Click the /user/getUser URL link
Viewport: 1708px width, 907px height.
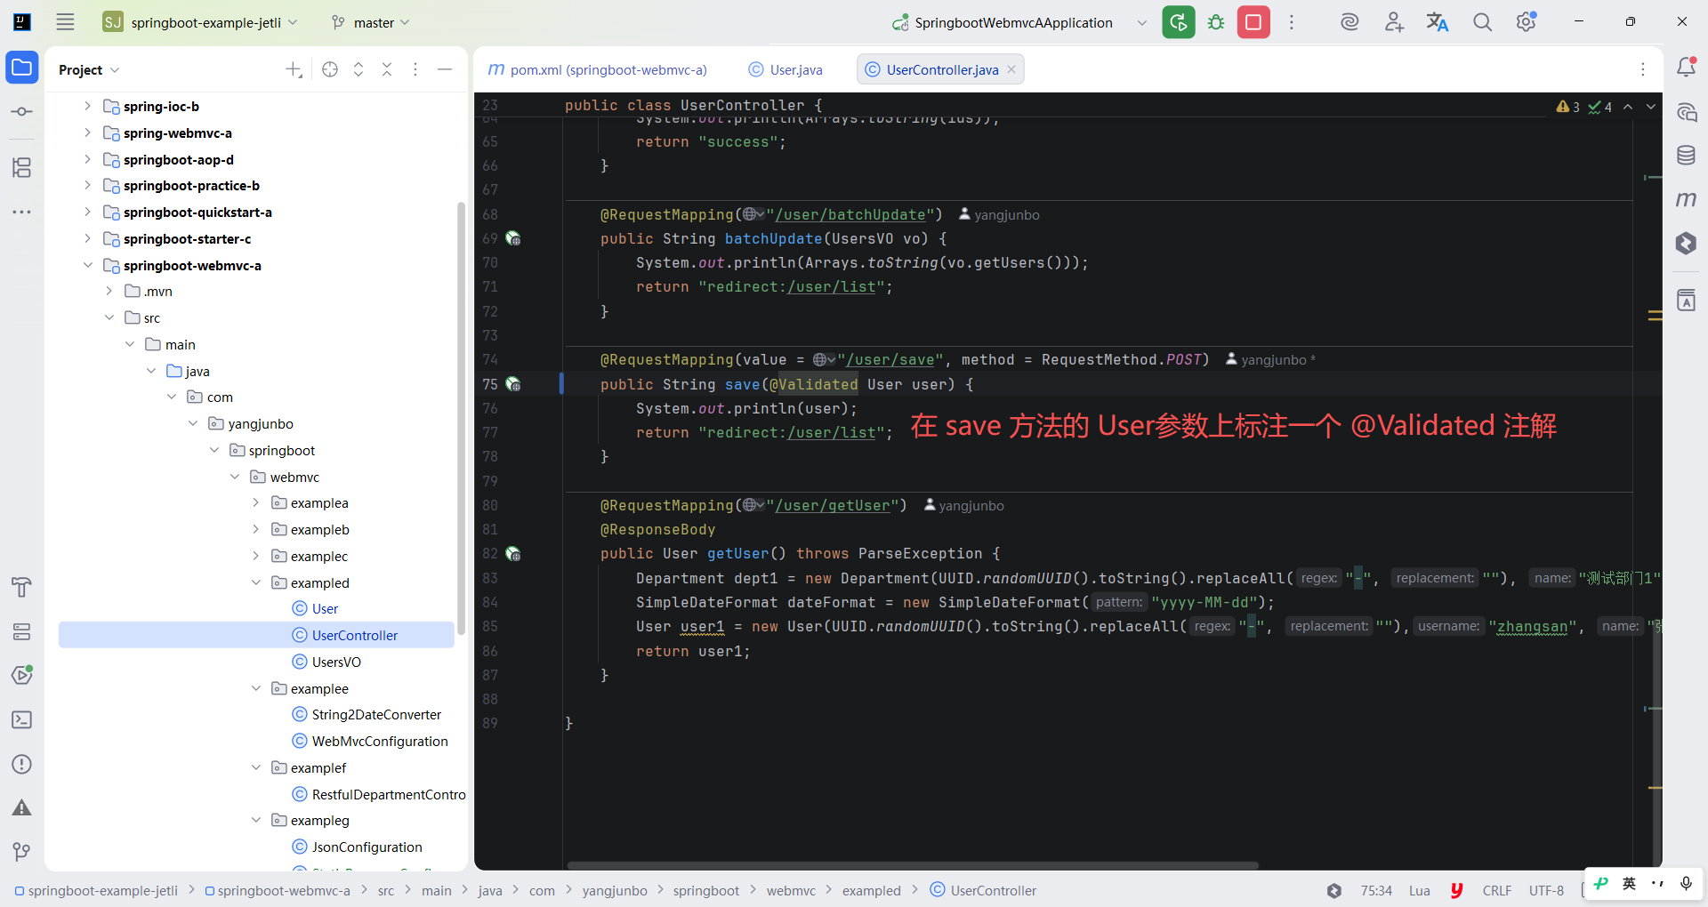coord(833,505)
